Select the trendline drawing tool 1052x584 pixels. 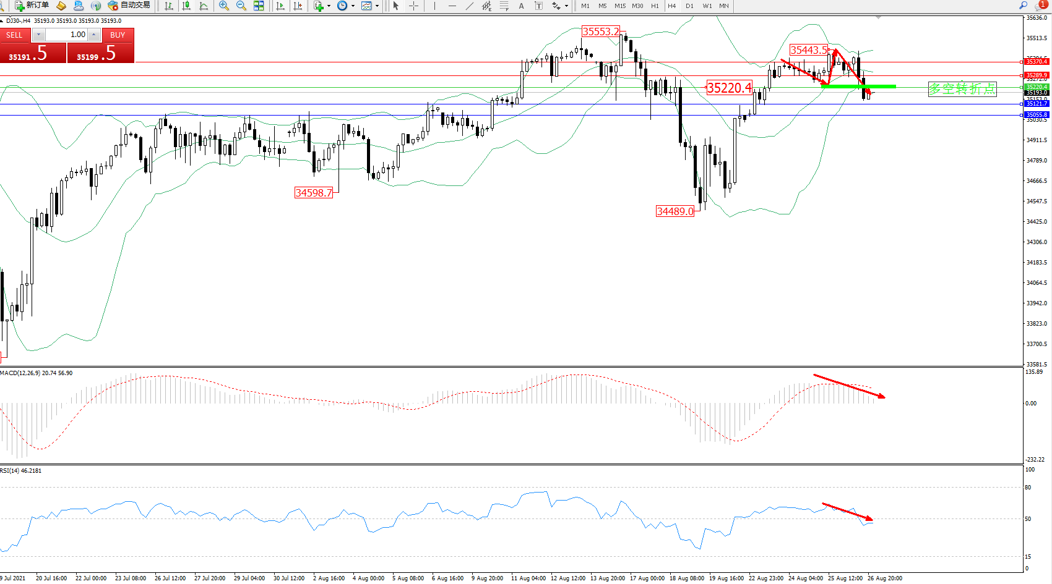coord(470,6)
